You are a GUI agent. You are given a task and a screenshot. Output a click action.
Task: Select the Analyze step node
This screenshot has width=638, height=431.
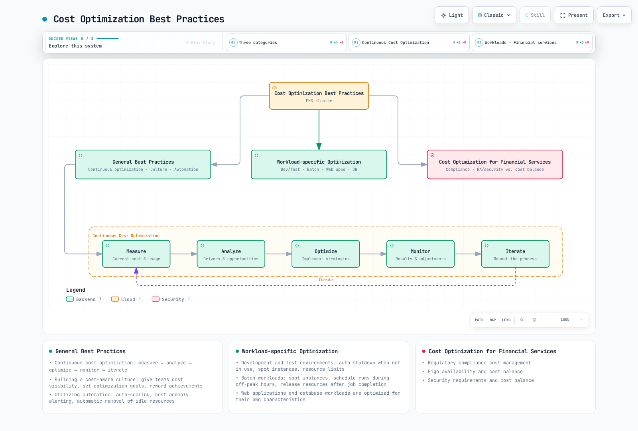(231, 254)
